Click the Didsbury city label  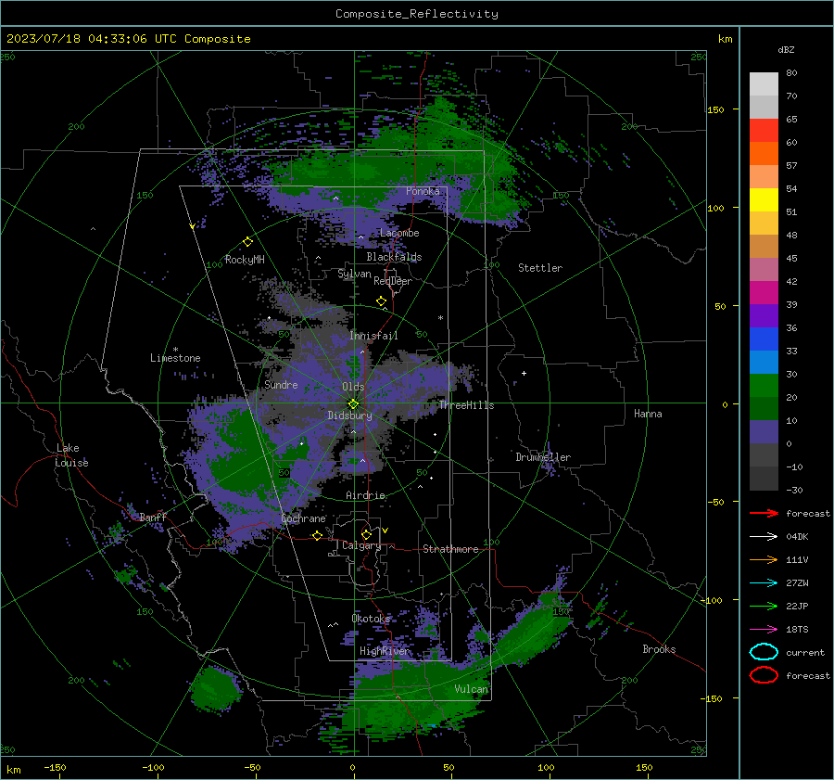tap(350, 416)
